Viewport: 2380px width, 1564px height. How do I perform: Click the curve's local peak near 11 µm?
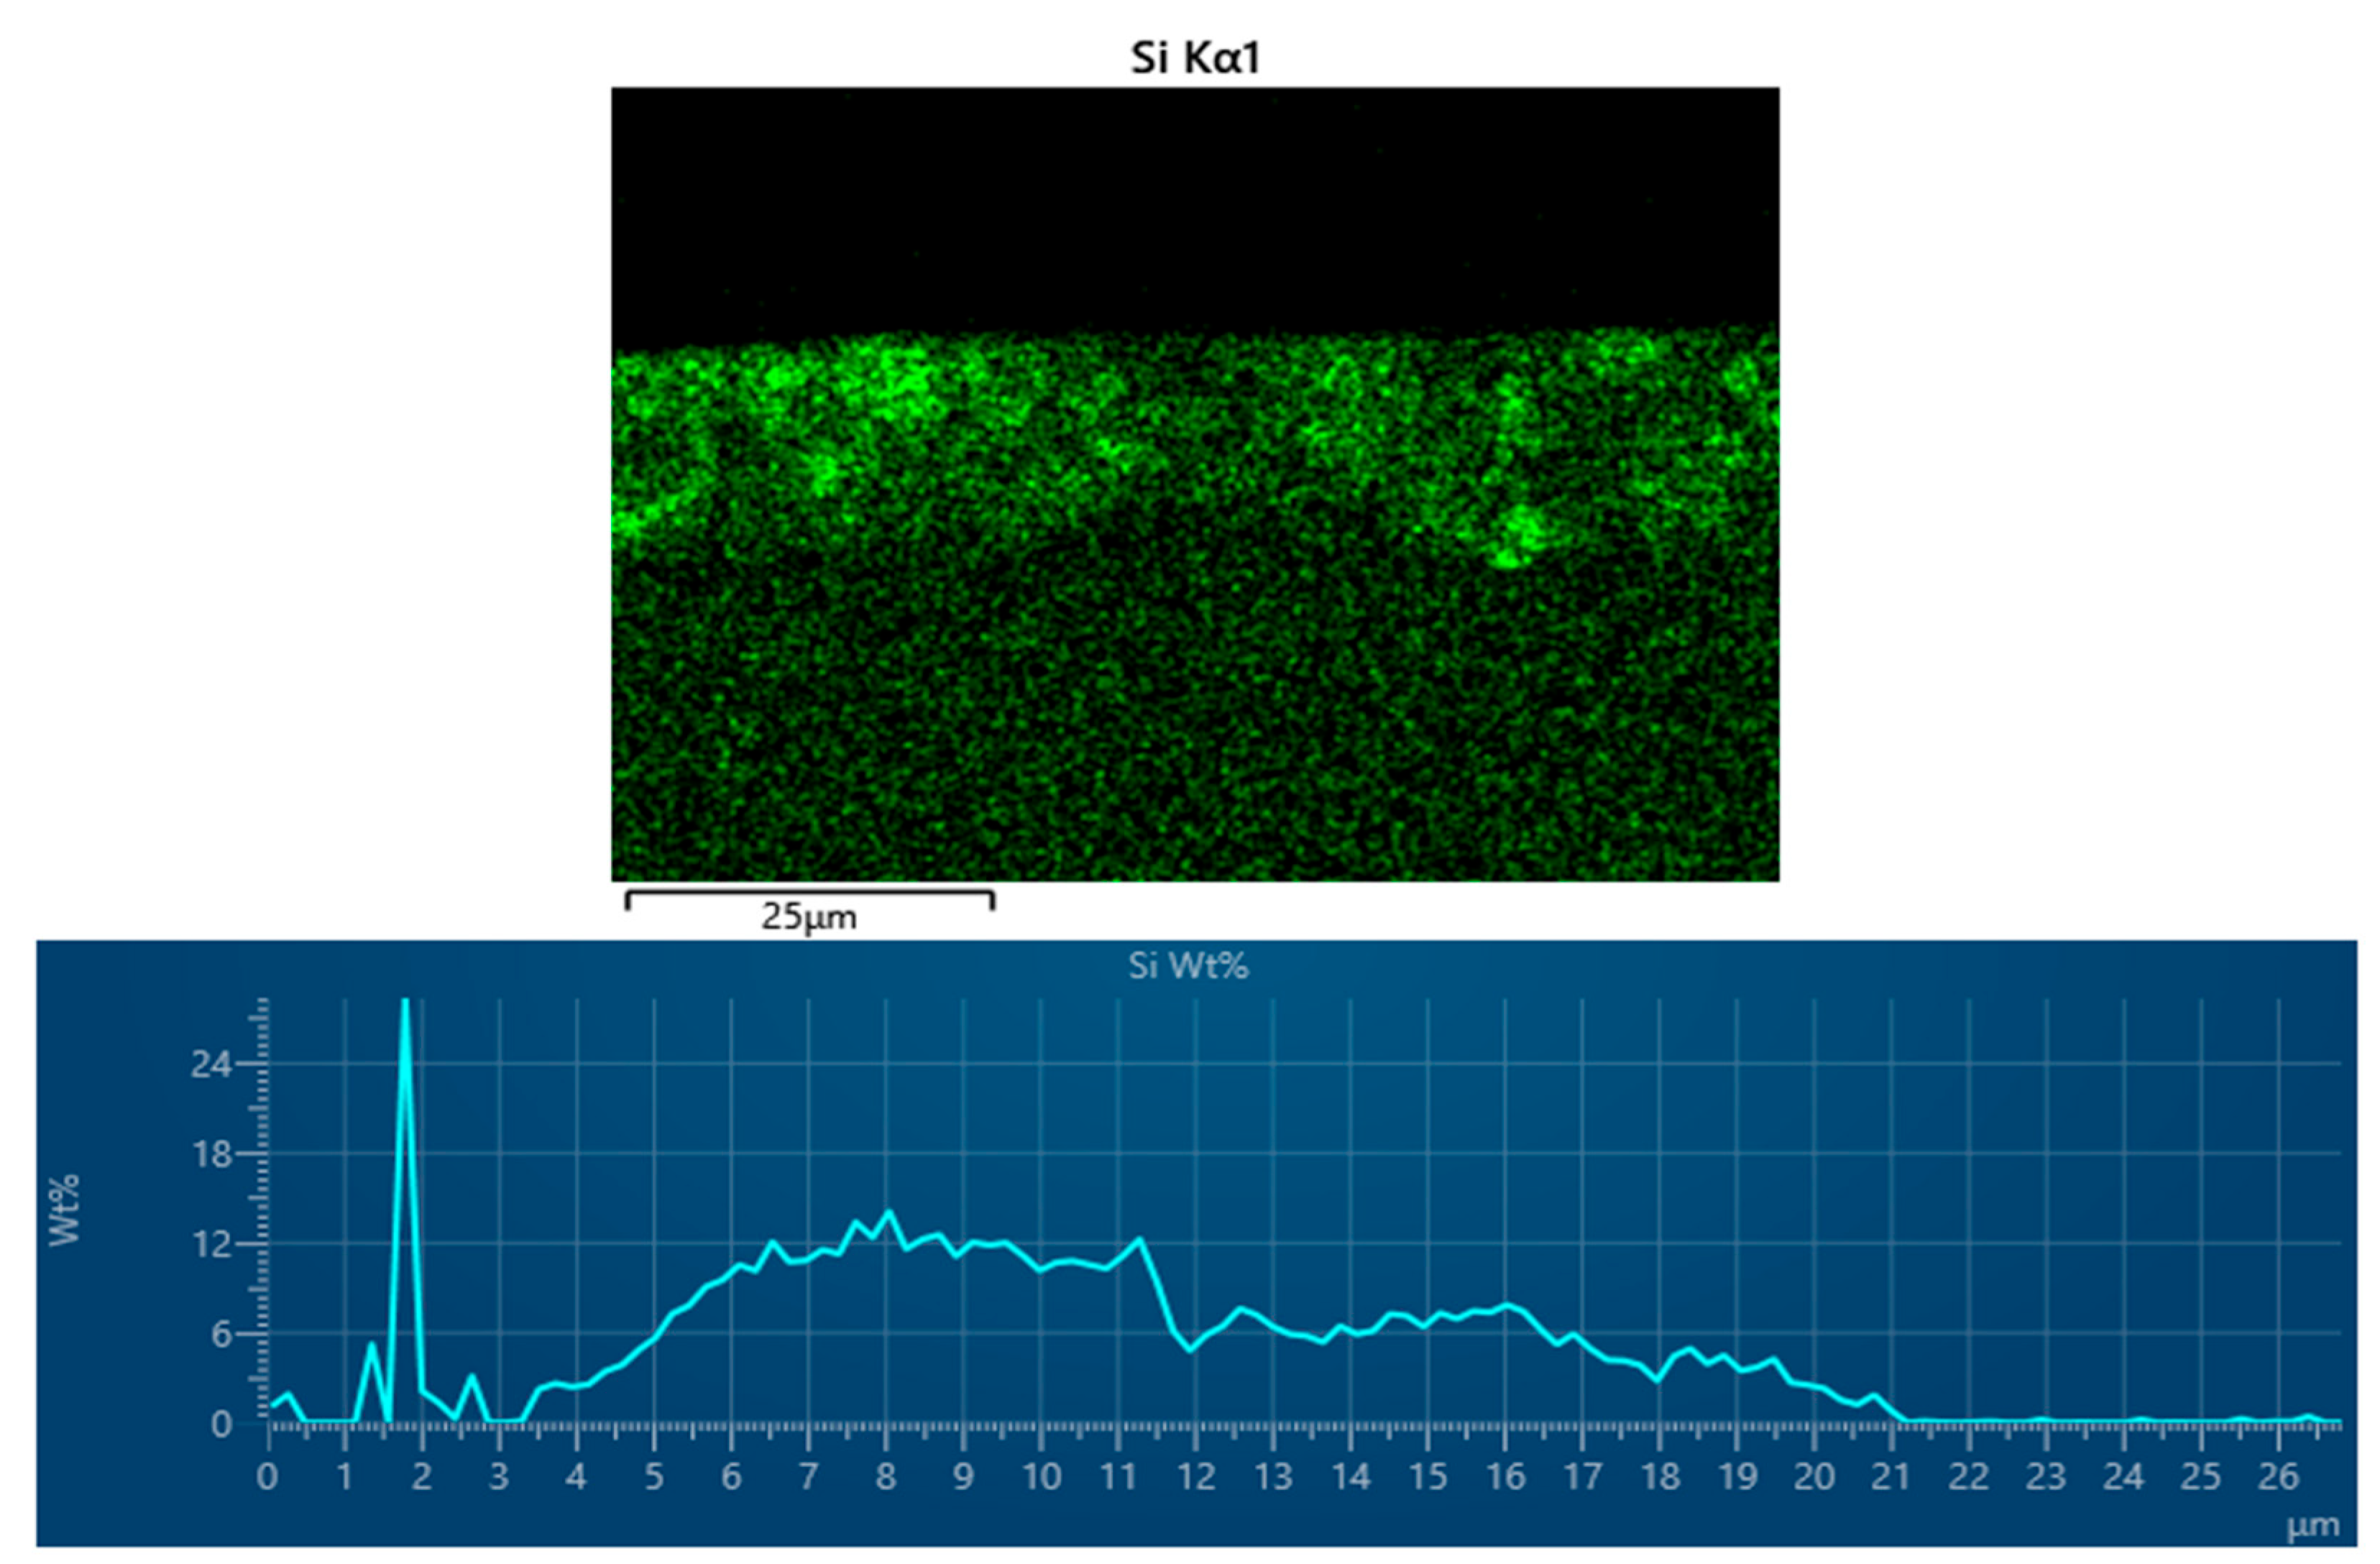pos(1139,1240)
